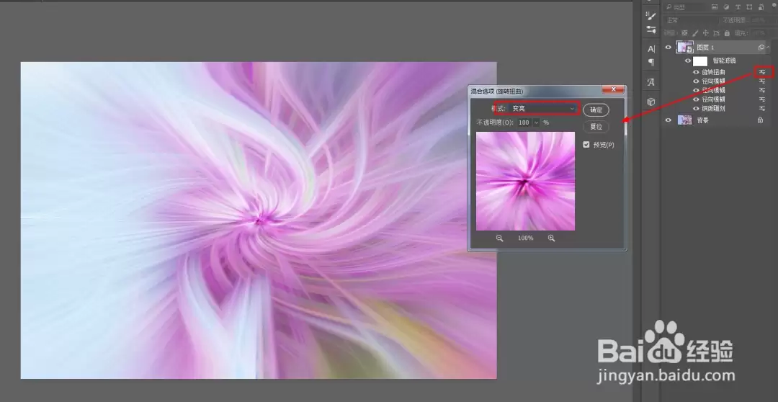This screenshot has height=402, width=778.
Task: Open the 模式 blend mode dropdown
Action: 543,108
